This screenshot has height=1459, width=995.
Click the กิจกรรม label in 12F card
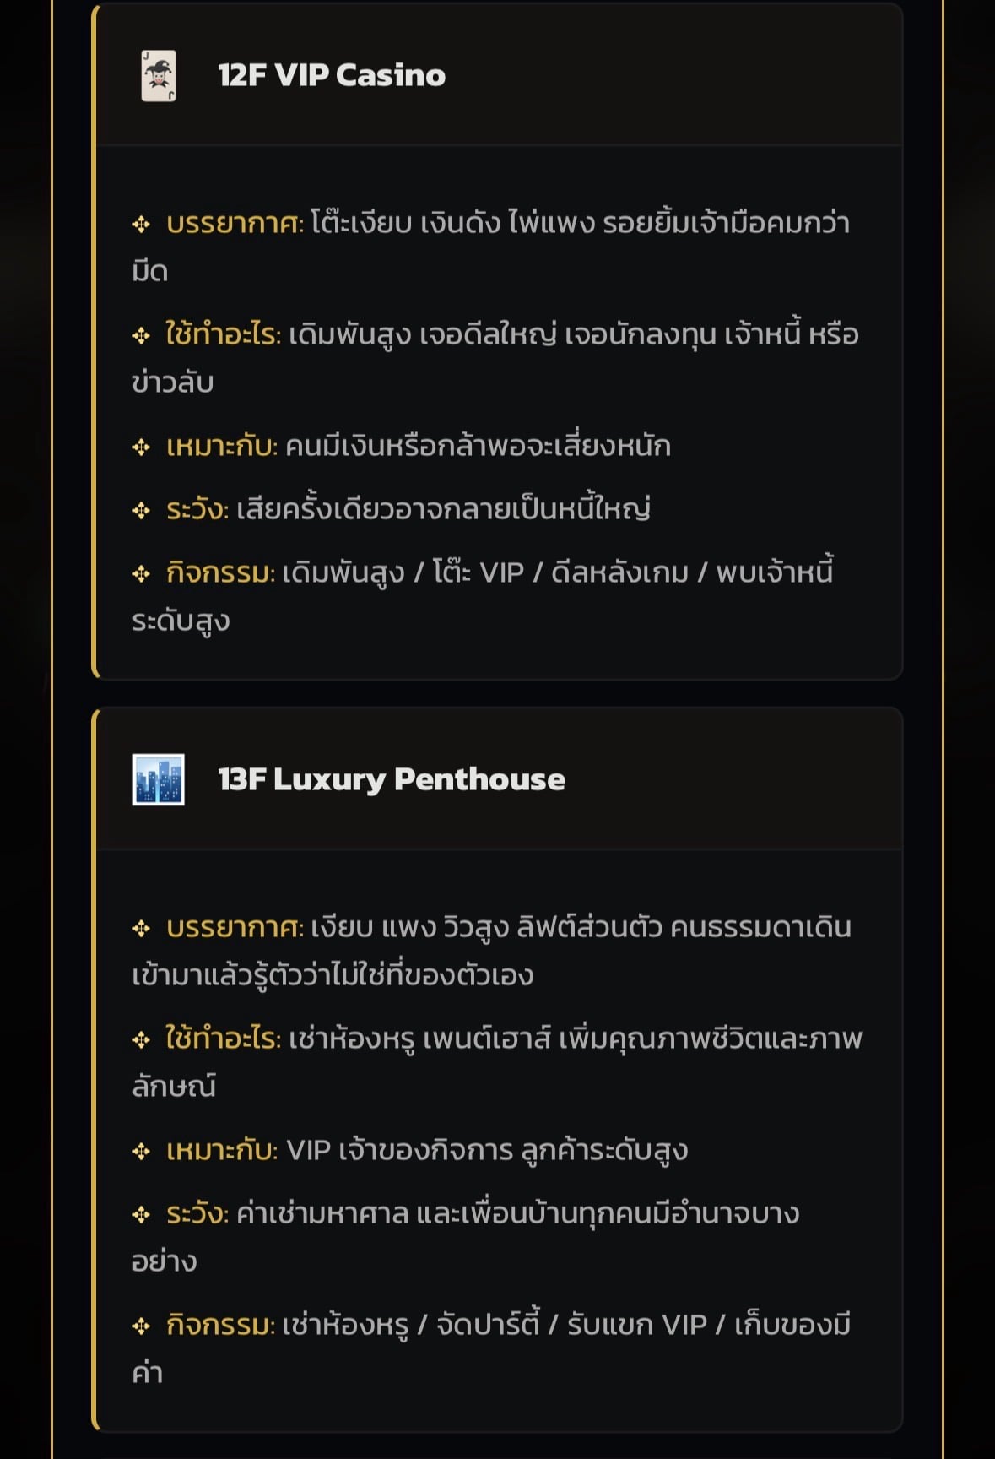(220, 574)
